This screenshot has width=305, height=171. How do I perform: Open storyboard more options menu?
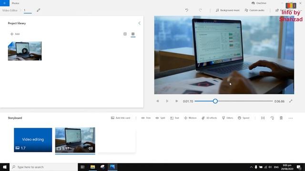[x=291, y=118]
